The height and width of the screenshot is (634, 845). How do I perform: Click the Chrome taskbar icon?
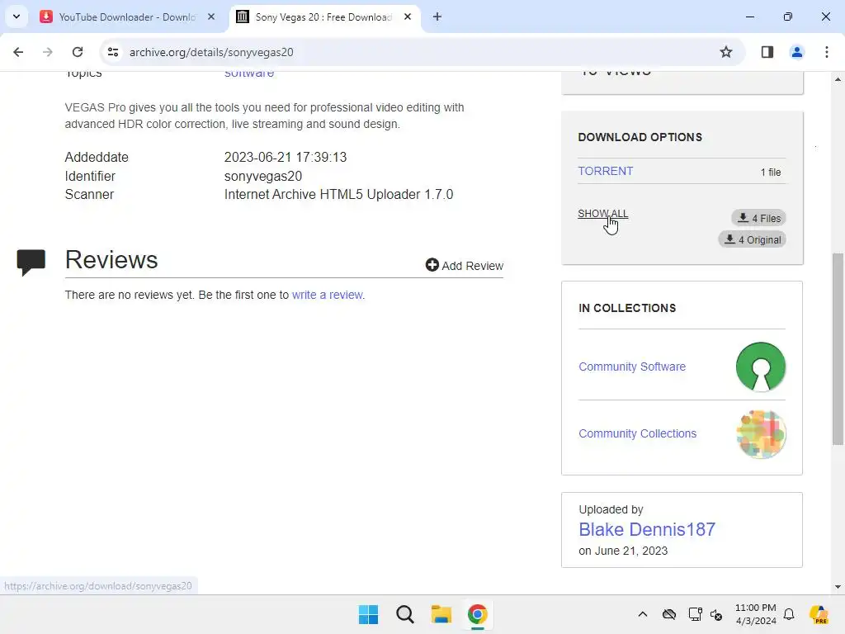pos(477,614)
